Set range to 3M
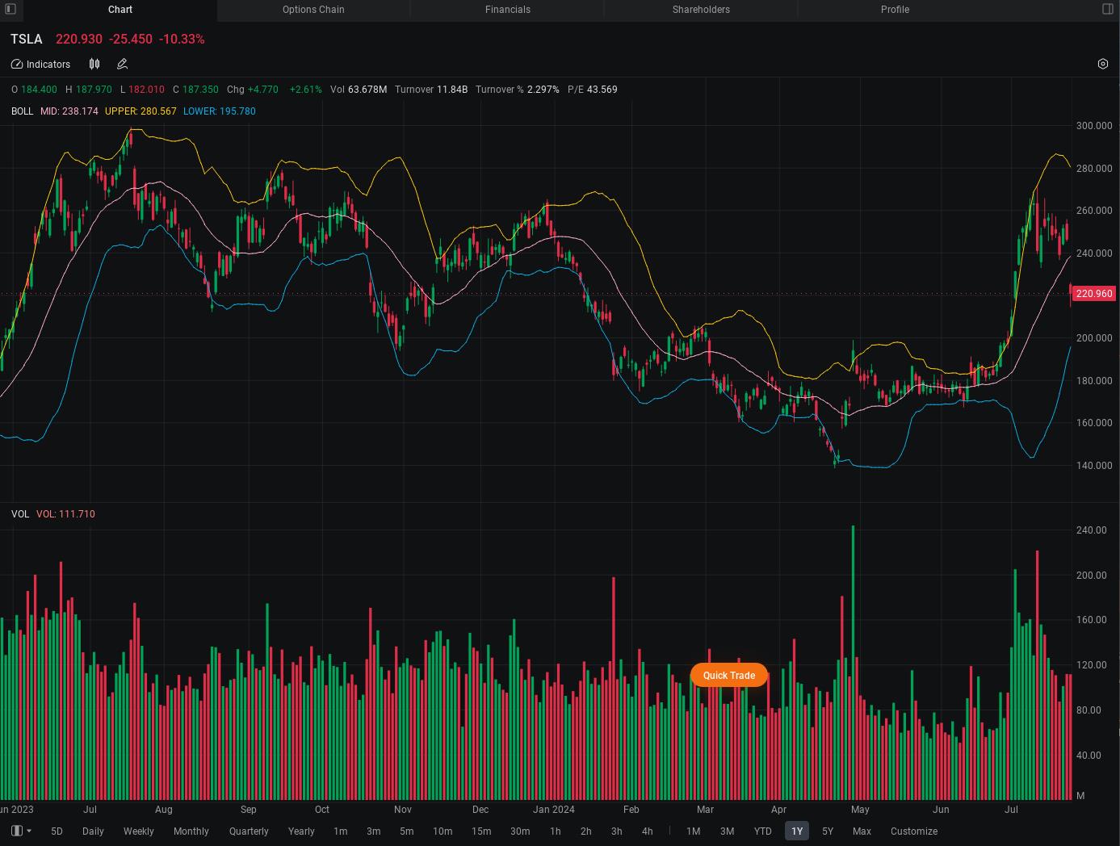The image size is (1120, 846). point(727,831)
